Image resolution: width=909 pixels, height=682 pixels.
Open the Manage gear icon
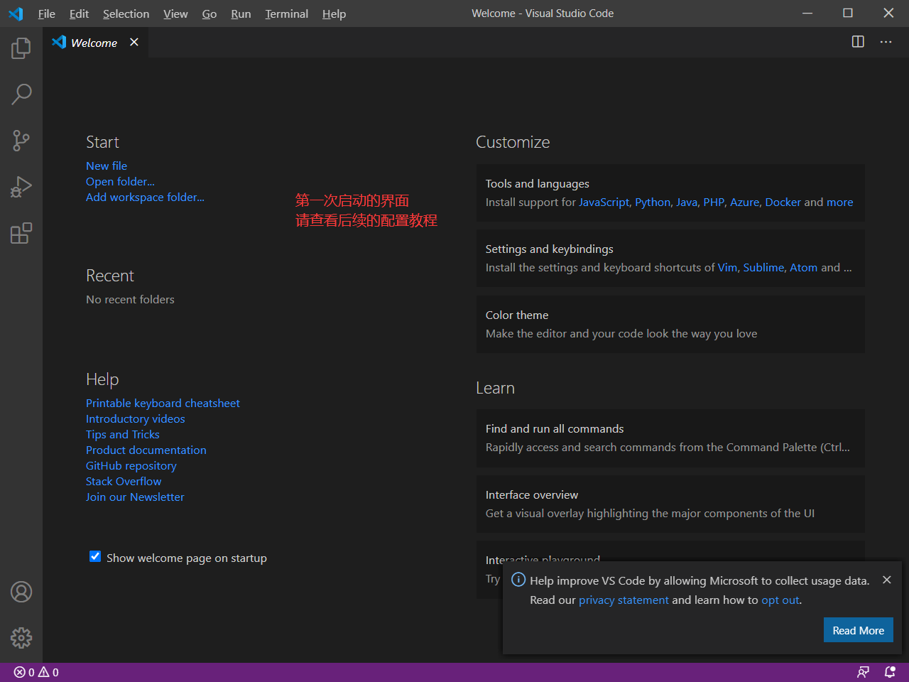pos(21,638)
